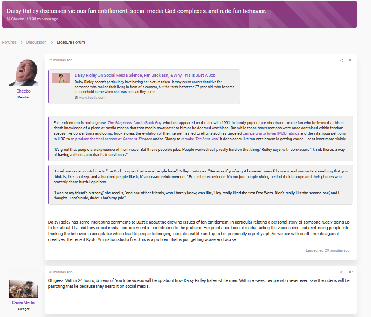Click CaviarMeths' reply text starting 'Oh geez'

pyautogui.click(x=199, y=284)
